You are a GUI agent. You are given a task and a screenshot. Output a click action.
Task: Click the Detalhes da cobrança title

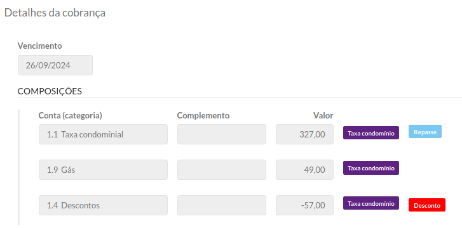point(55,13)
